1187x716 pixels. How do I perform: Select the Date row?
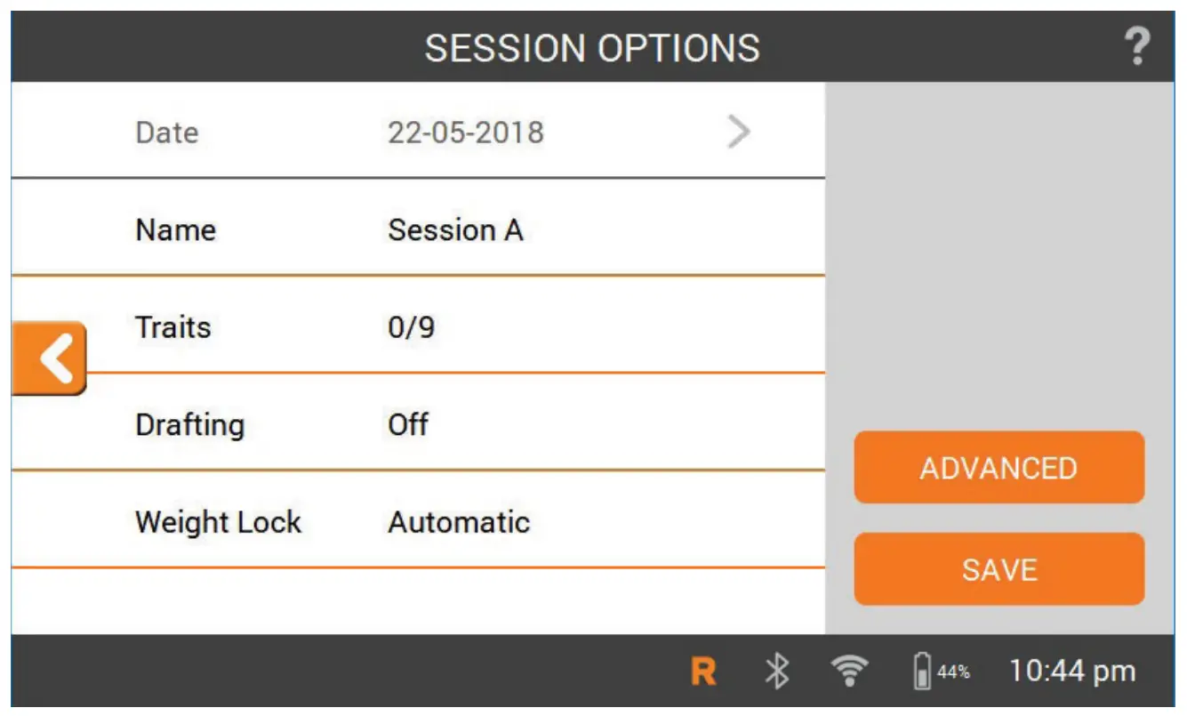coord(356,132)
